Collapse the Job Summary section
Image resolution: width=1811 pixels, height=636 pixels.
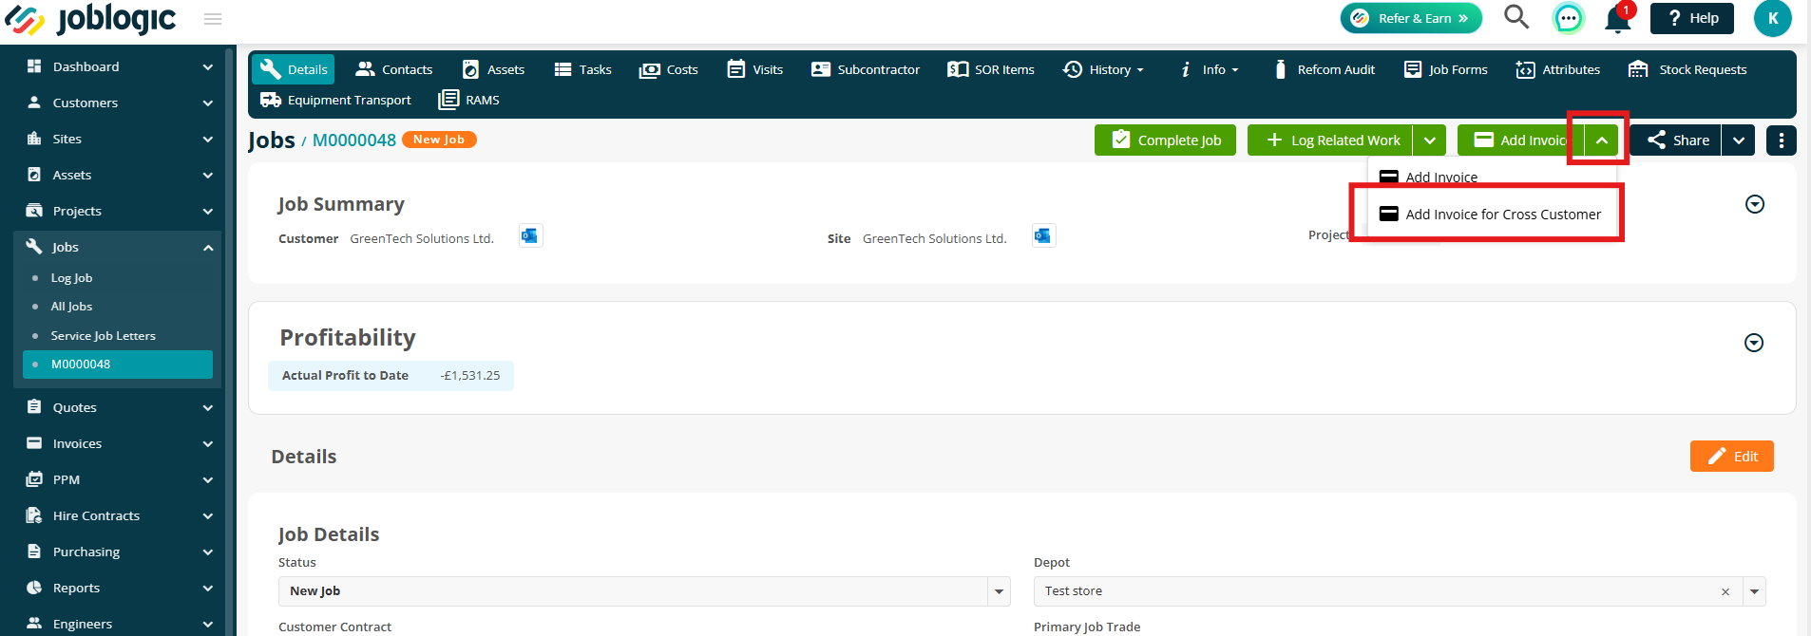coord(1755,204)
